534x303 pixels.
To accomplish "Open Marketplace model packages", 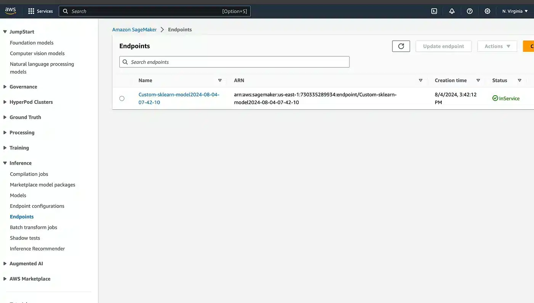I will 43,185.
